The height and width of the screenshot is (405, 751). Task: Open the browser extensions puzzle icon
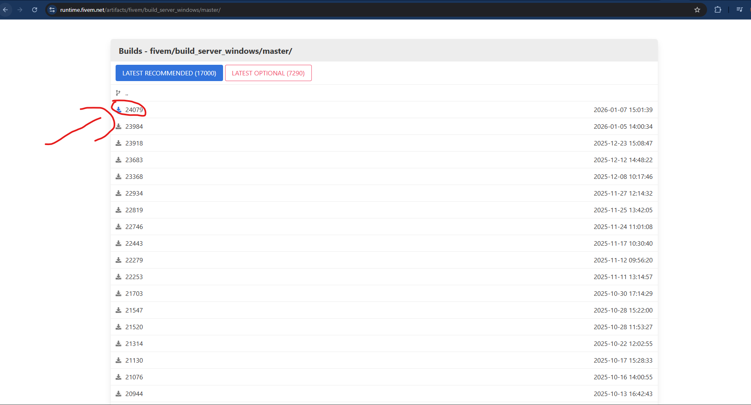718,10
